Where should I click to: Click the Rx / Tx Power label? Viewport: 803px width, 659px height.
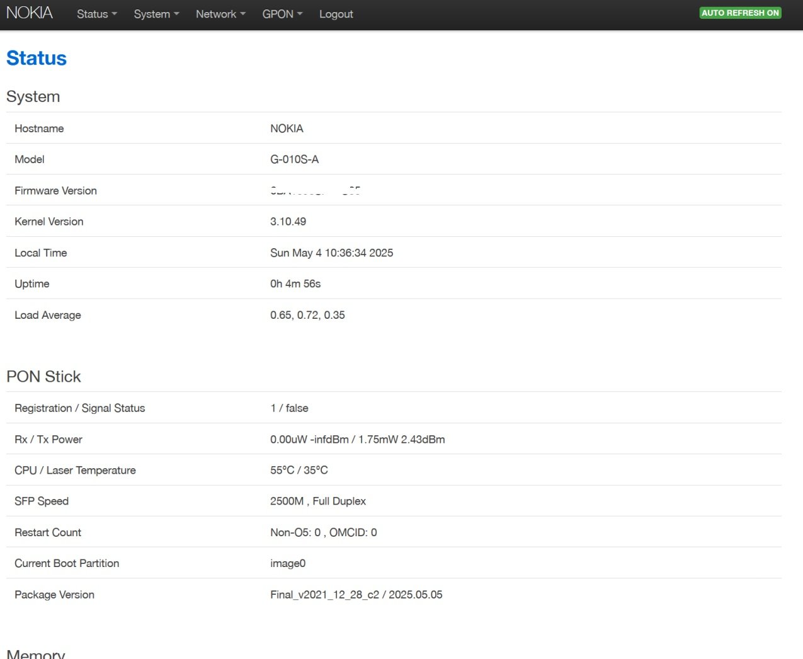click(48, 439)
